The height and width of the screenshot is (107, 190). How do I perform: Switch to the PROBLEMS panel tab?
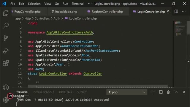(x=65, y=92)
